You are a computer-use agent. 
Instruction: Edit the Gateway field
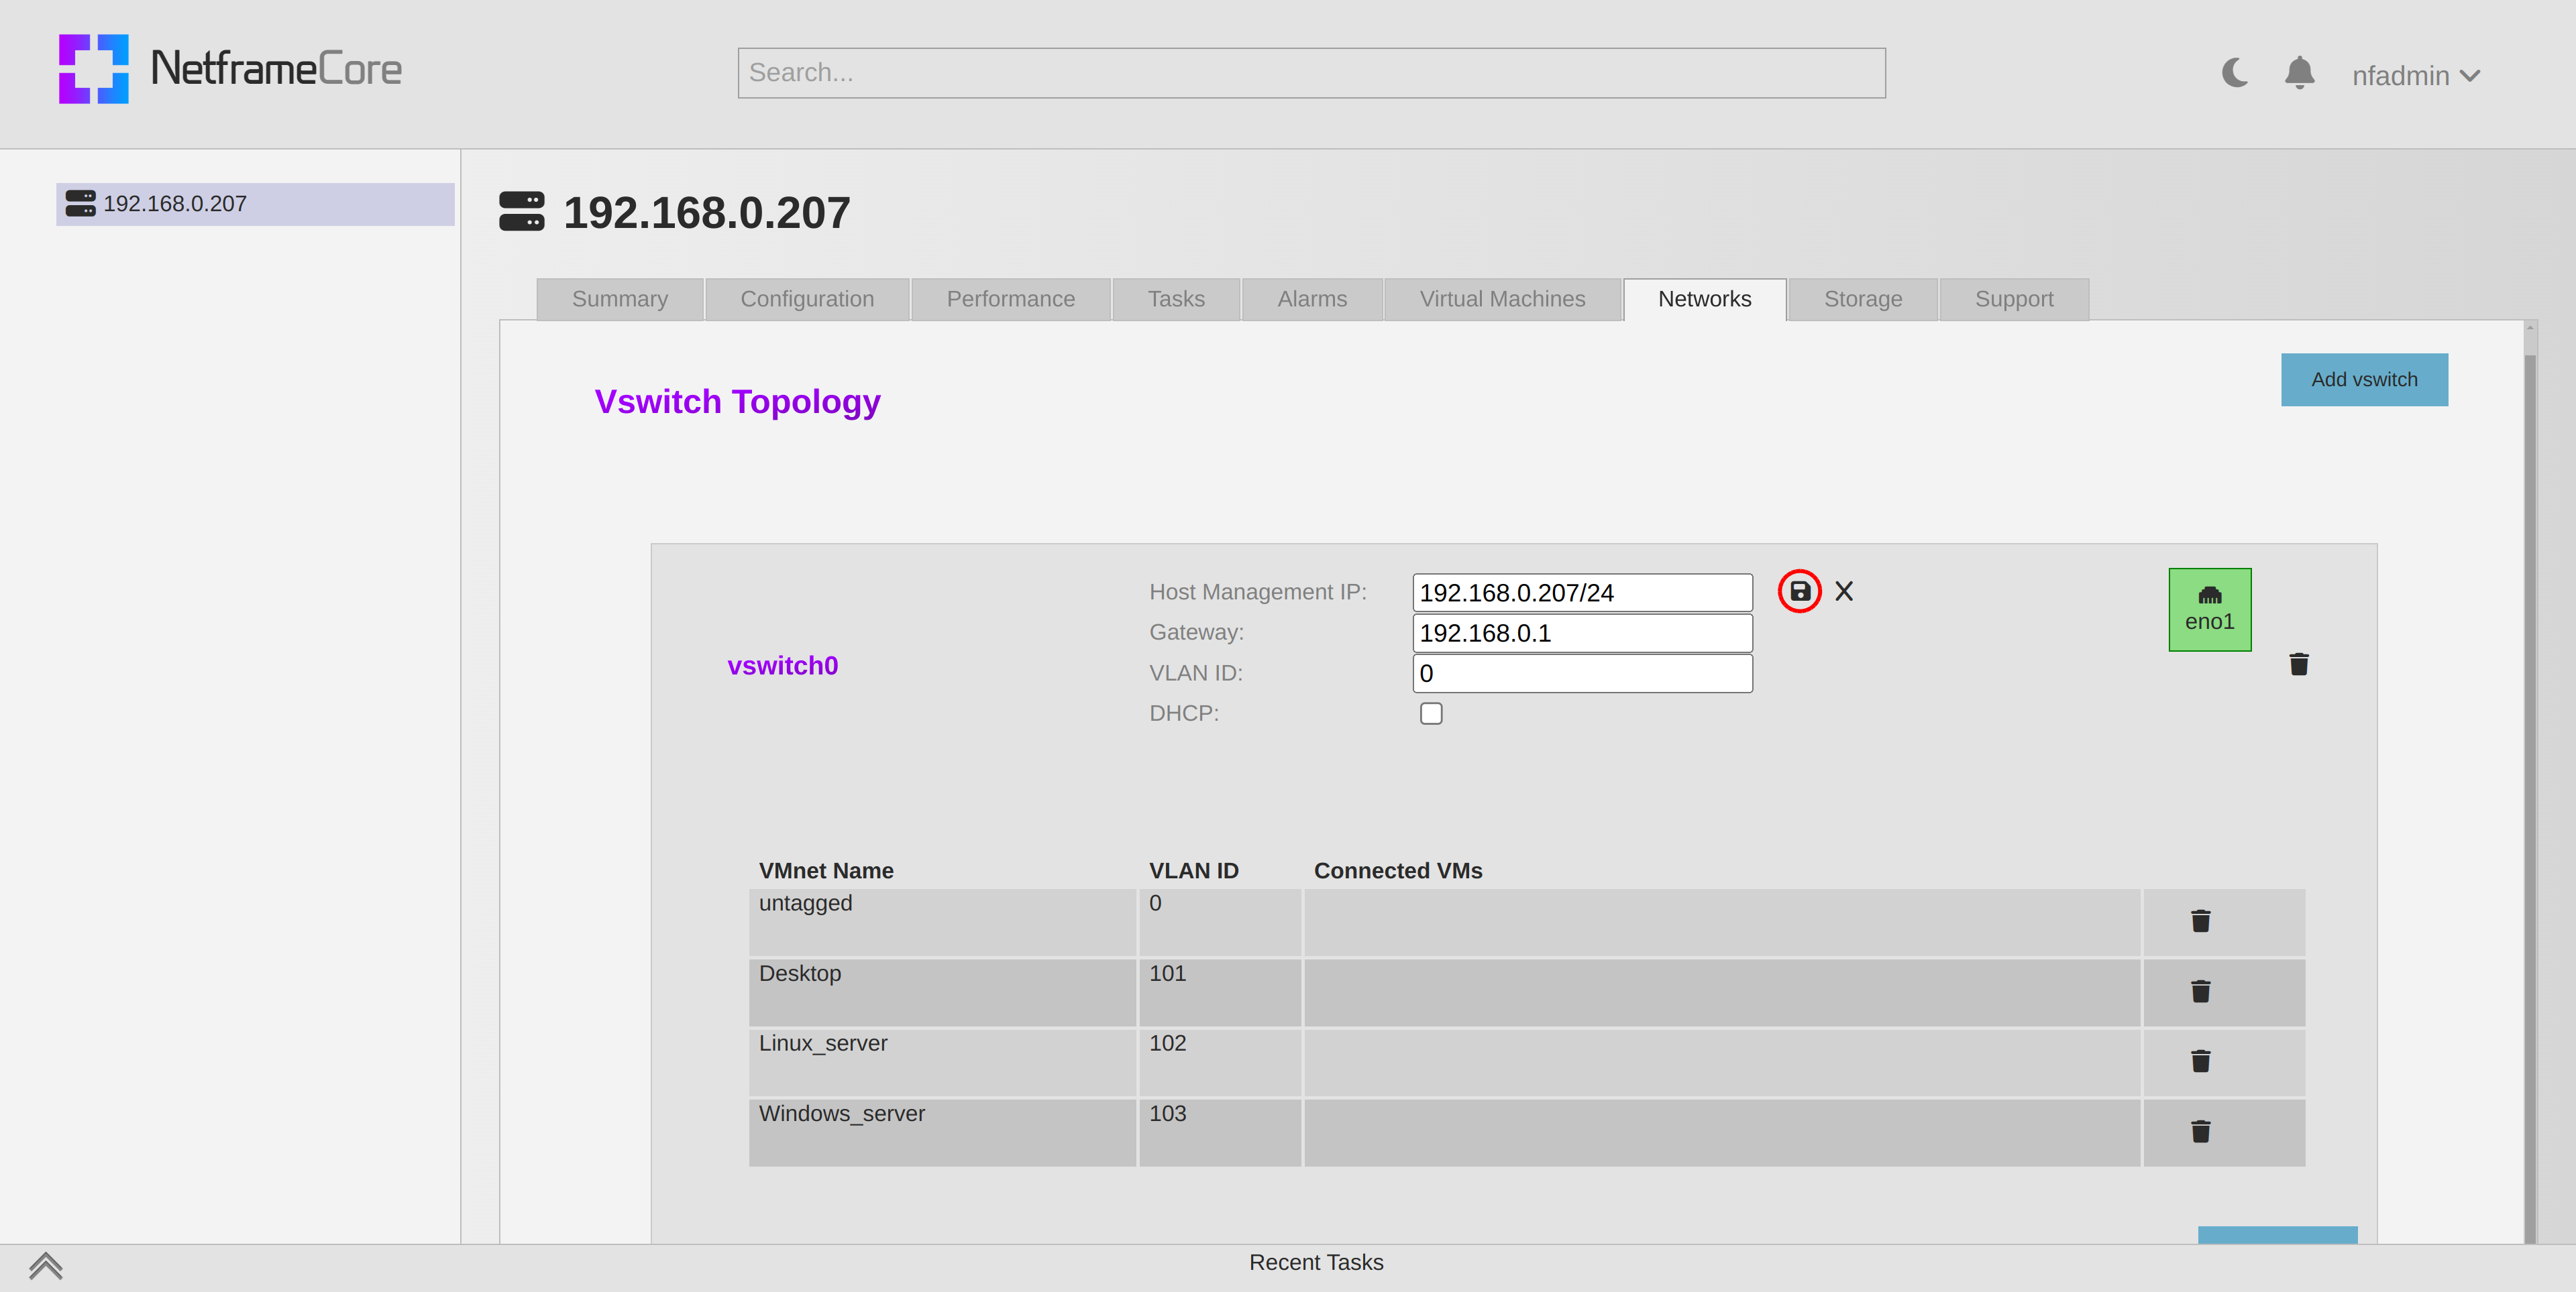[1582, 632]
